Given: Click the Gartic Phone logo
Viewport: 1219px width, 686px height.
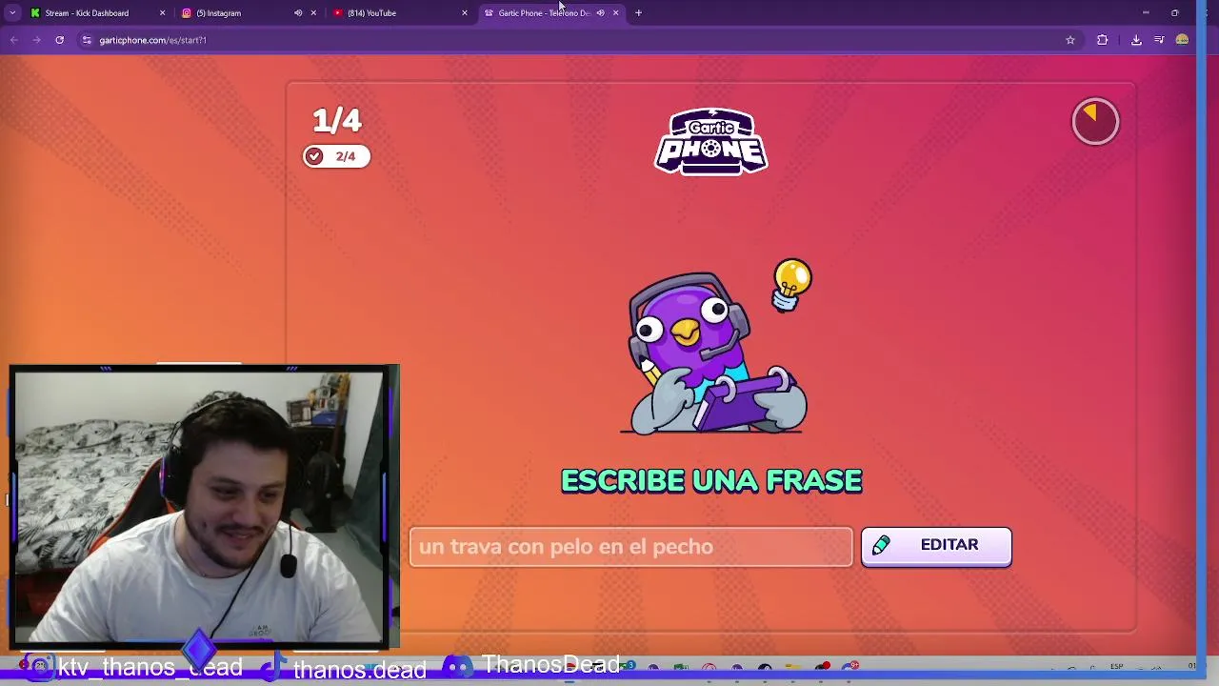Looking at the screenshot, I should click(x=711, y=142).
